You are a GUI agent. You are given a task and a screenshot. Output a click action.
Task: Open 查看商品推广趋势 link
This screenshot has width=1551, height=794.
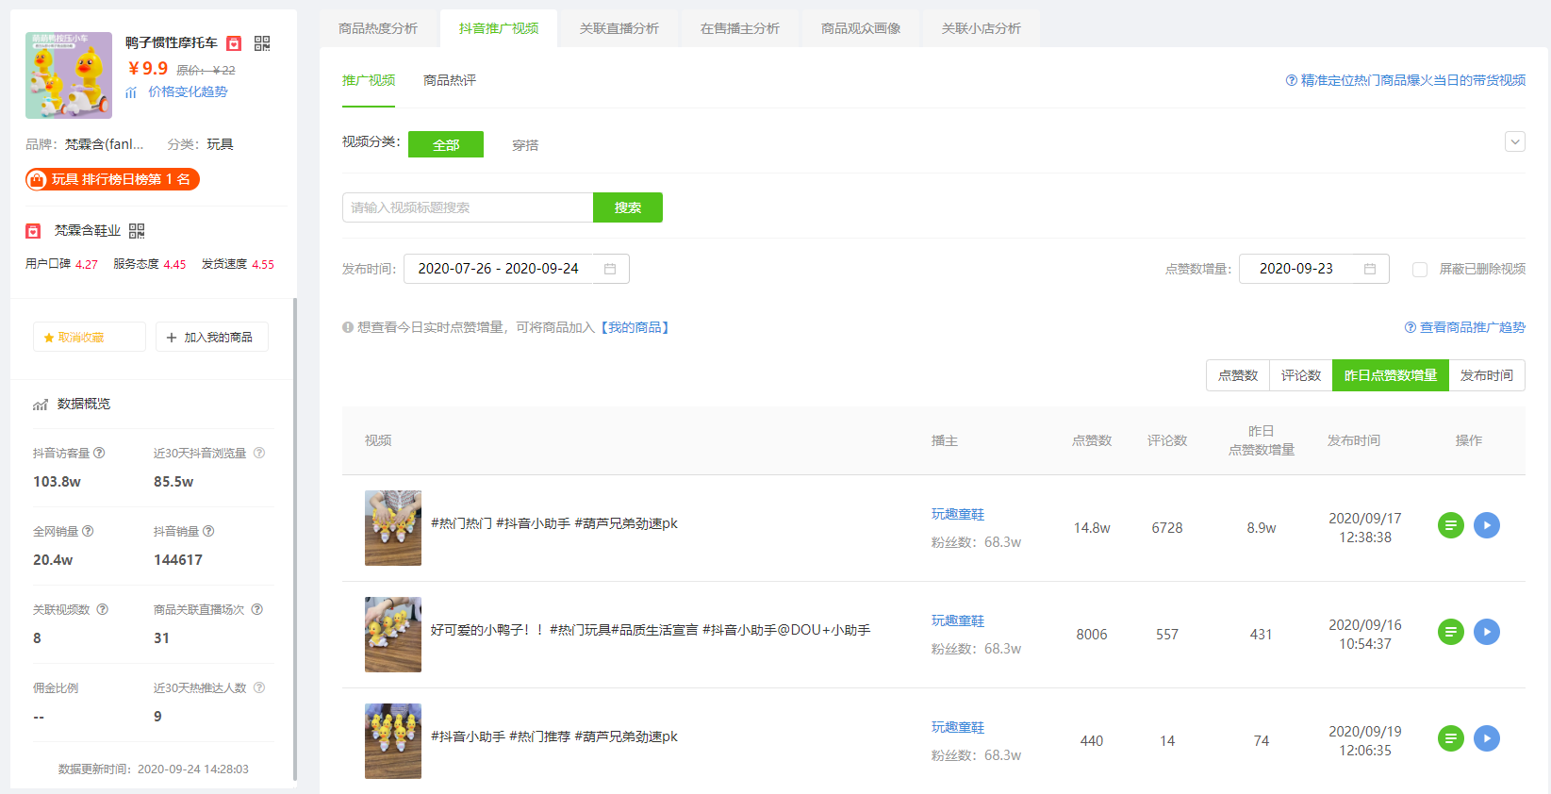1465,327
